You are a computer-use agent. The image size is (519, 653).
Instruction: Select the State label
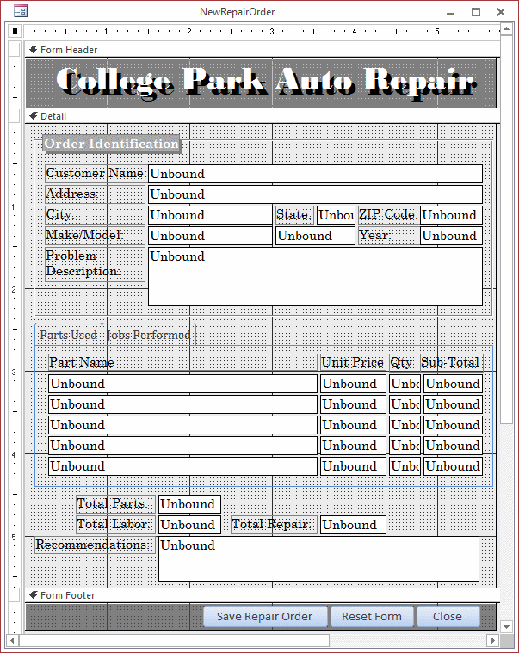coord(294,215)
